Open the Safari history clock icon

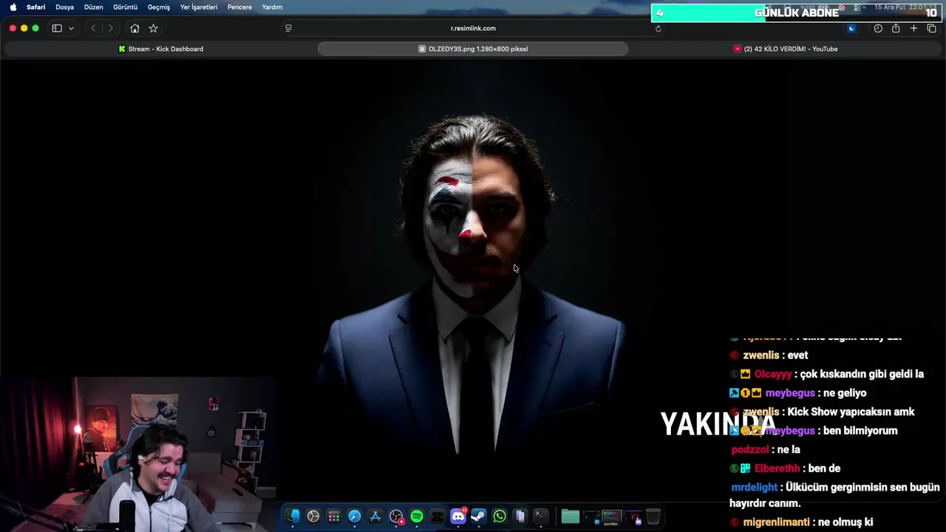[x=878, y=28]
